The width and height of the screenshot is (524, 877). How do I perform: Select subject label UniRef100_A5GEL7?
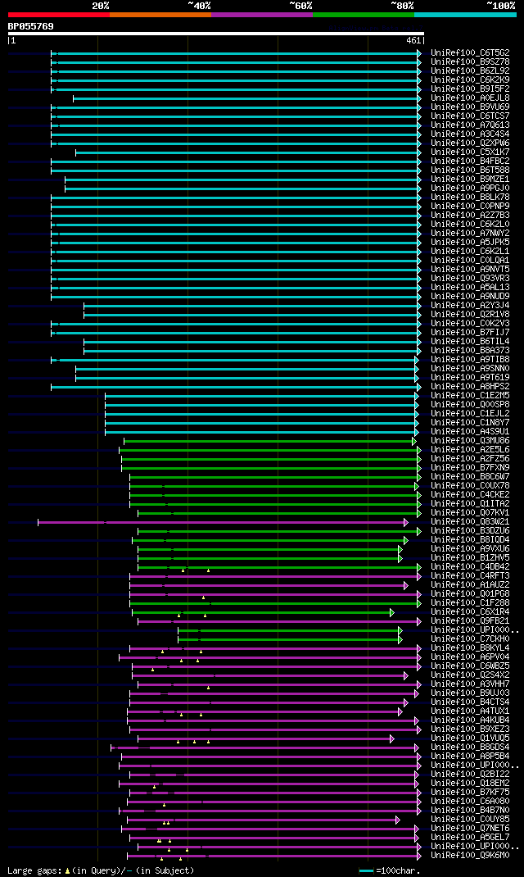(470, 838)
